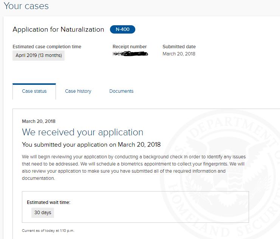Click the background check description paragraph

[134, 167]
